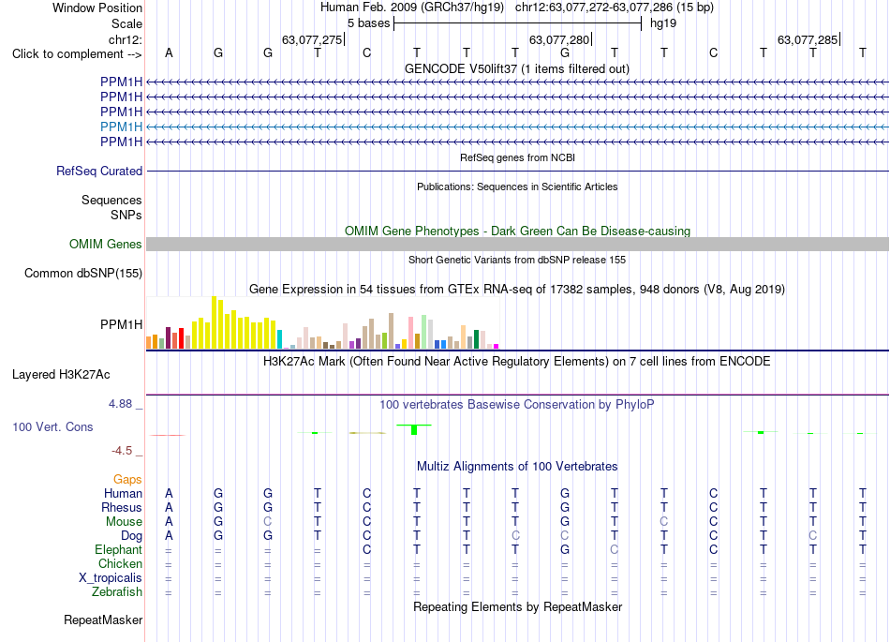Screen dimensions: 890x642
Task: Open '100 vertebrates Basewise Conservation by PhyloP' title
Action: click(517, 405)
